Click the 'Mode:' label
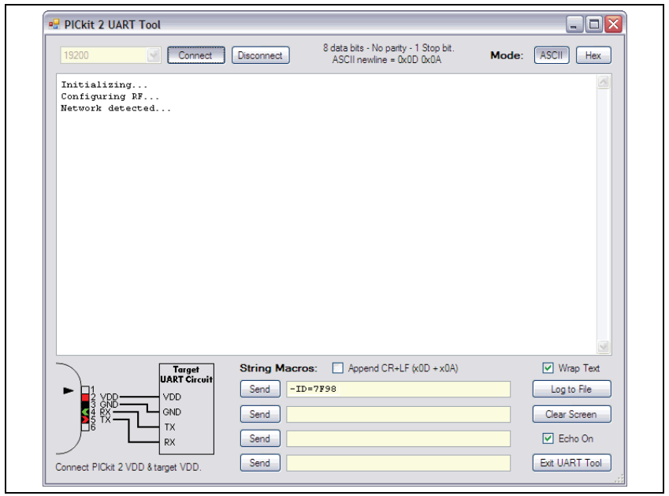Viewport: 669px width, 496px height. pos(507,55)
